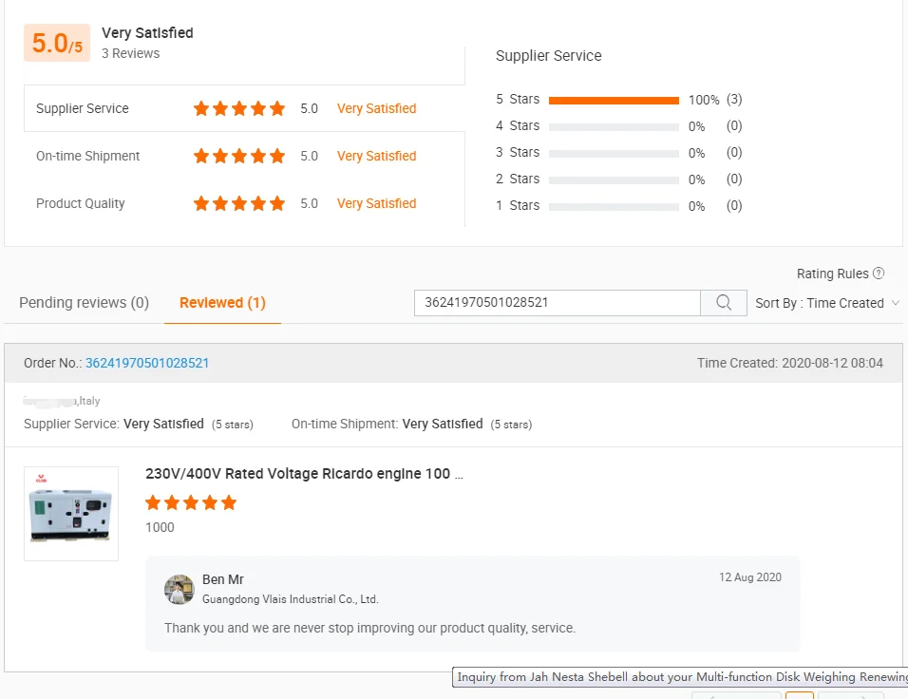Image resolution: width=908 pixels, height=699 pixels.
Task: Click the Rating Rules help icon
Action: (x=879, y=274)
